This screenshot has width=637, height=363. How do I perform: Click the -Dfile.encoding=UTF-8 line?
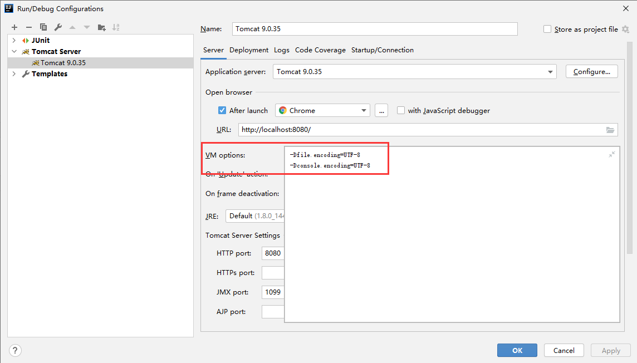(x=325, y=155)
